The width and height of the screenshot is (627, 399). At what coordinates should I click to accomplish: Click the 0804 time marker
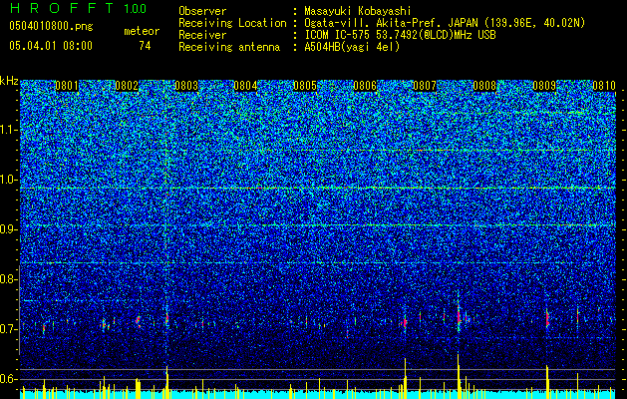click(x=245, y=86)
